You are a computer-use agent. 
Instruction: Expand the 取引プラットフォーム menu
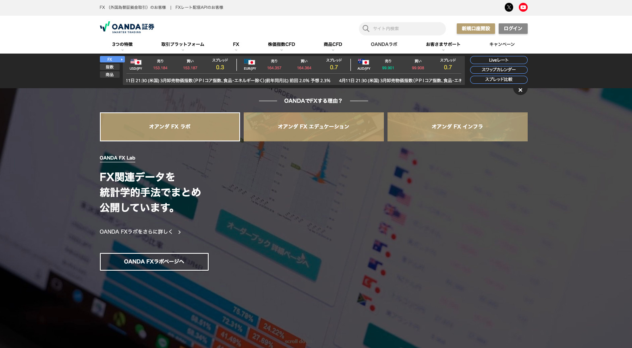pyautogui.click(x=182, y=44)
